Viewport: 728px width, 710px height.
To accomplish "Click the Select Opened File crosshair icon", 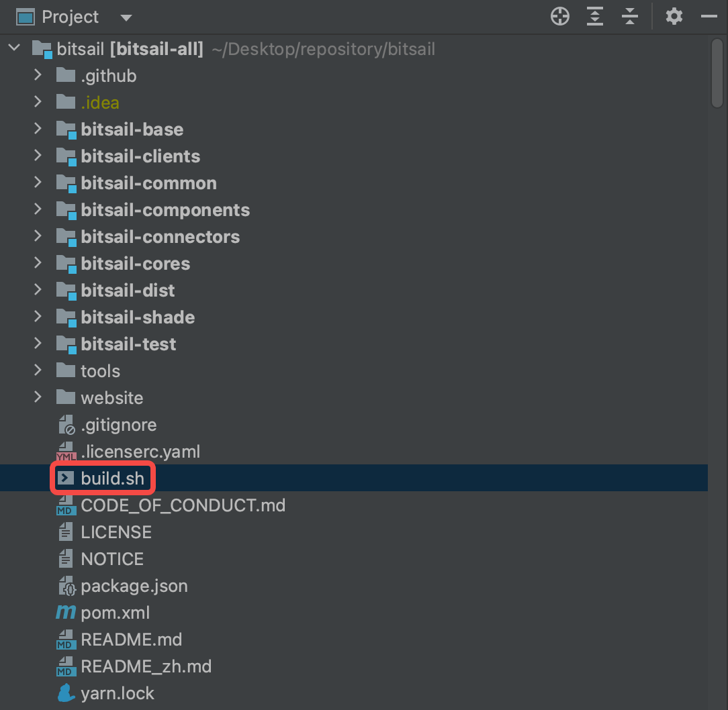I will 560,17.
